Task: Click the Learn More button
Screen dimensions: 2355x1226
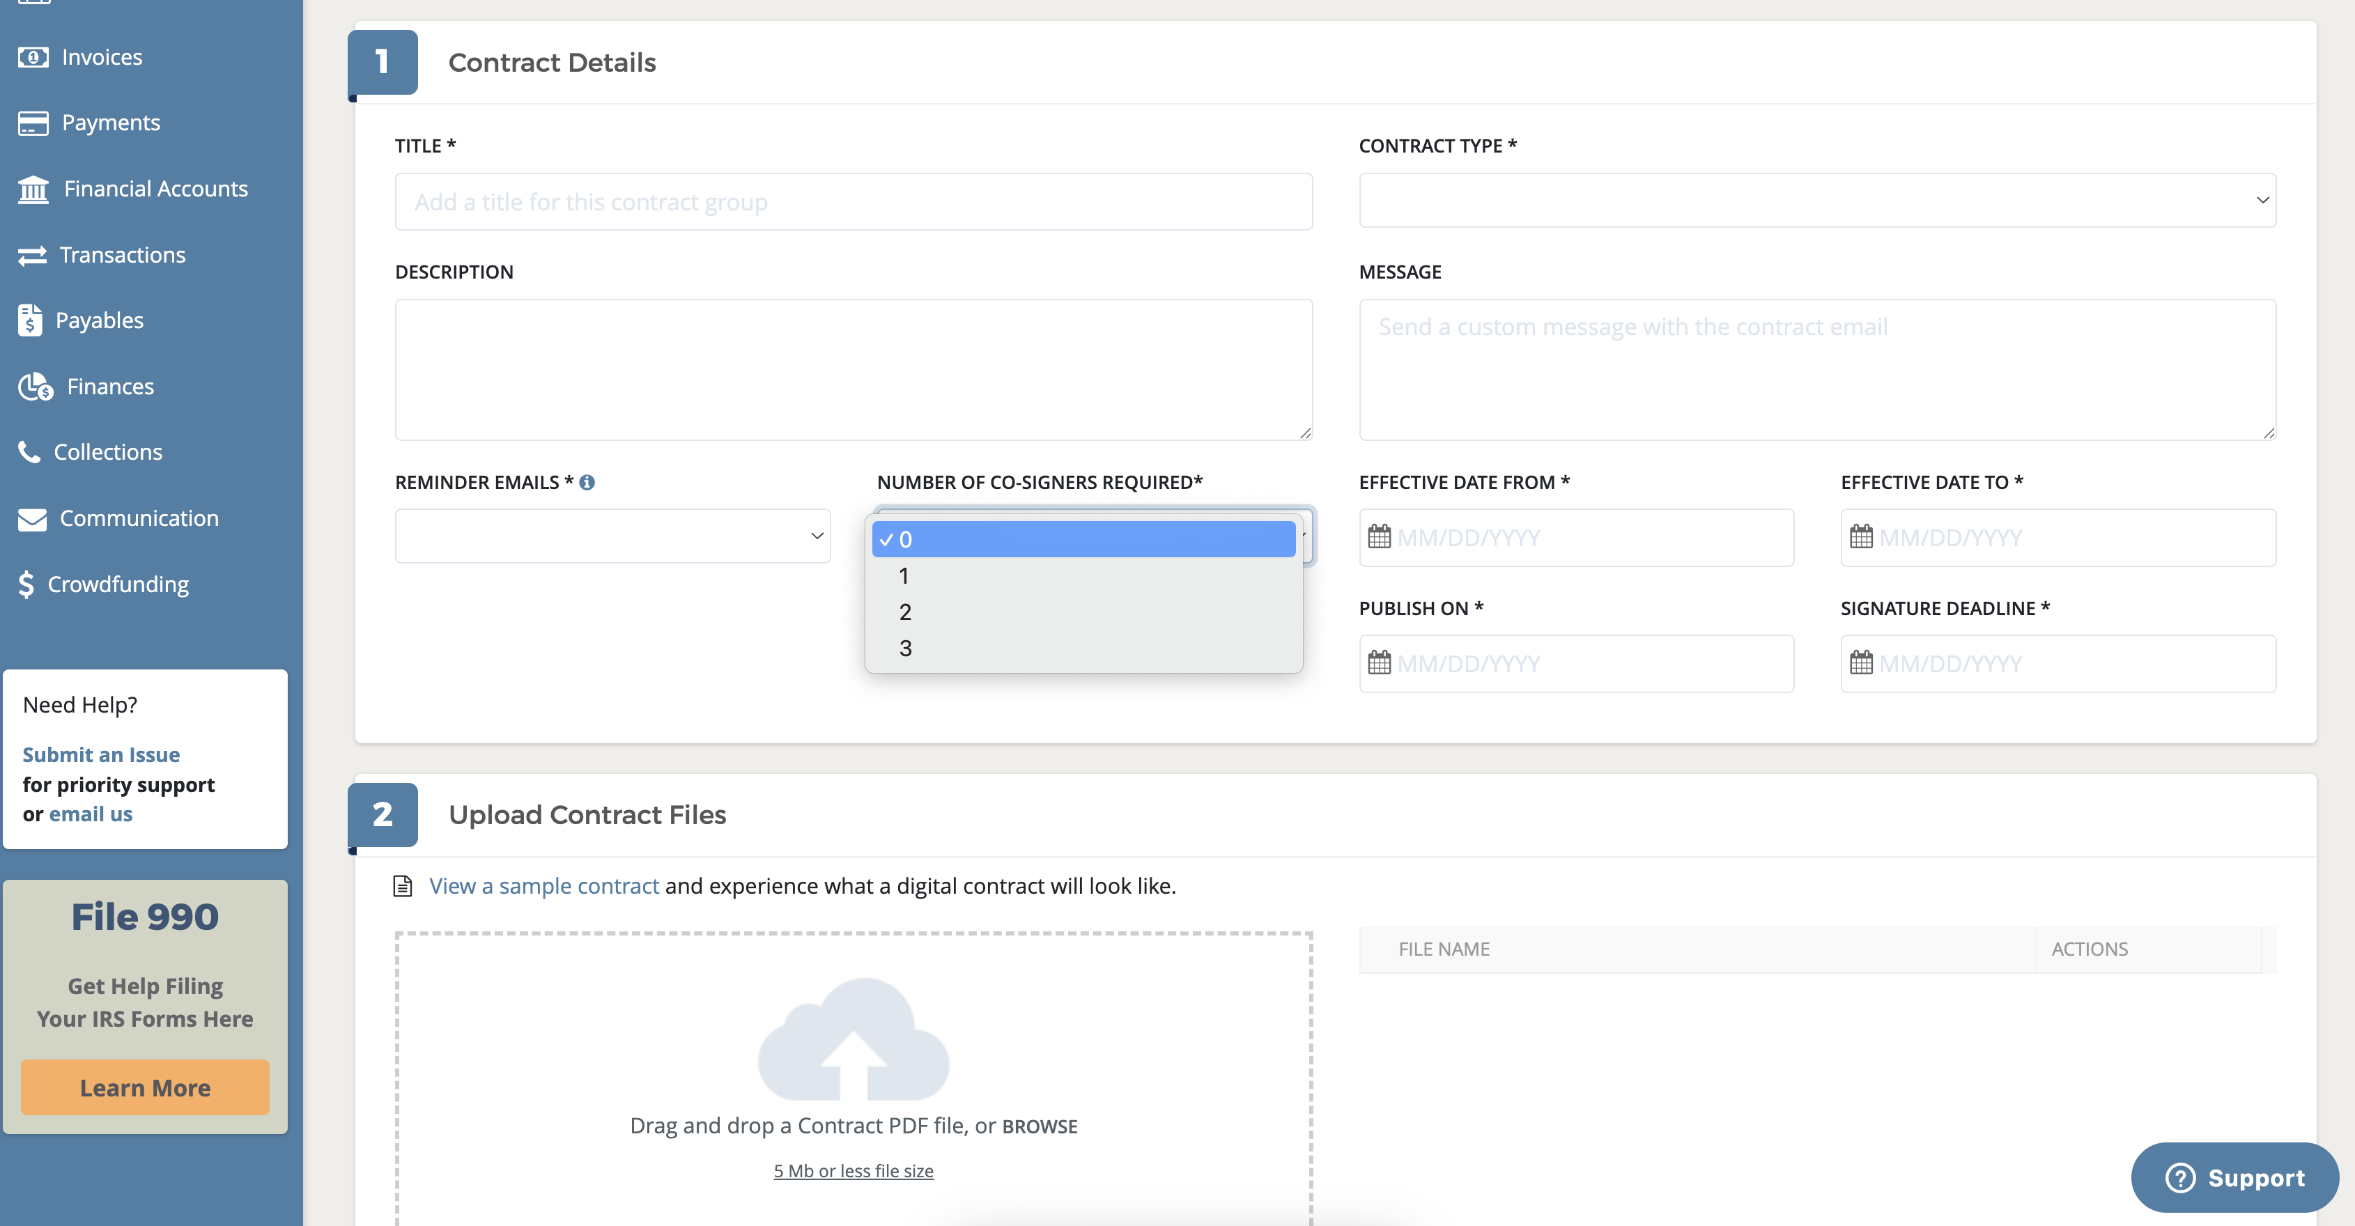Action: click(144, 1088)
